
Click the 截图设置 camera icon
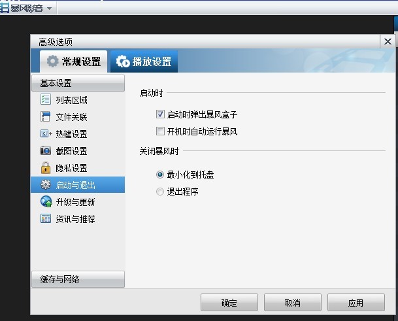(46, 150)
